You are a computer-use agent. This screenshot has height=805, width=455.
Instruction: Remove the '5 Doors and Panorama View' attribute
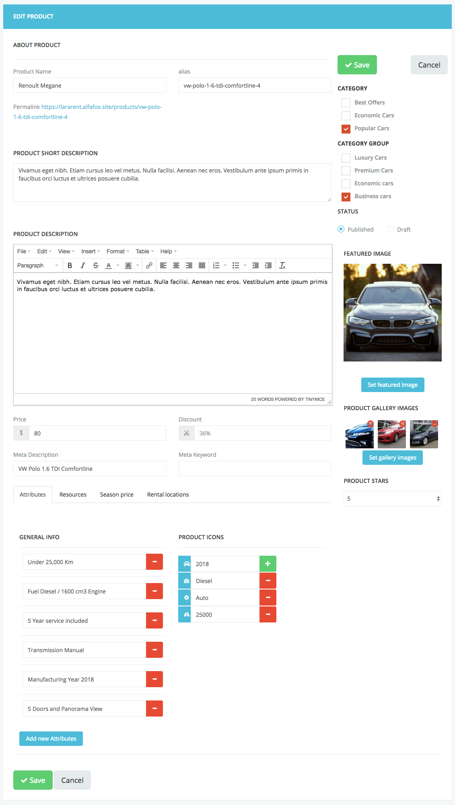[x=154, y=708]
